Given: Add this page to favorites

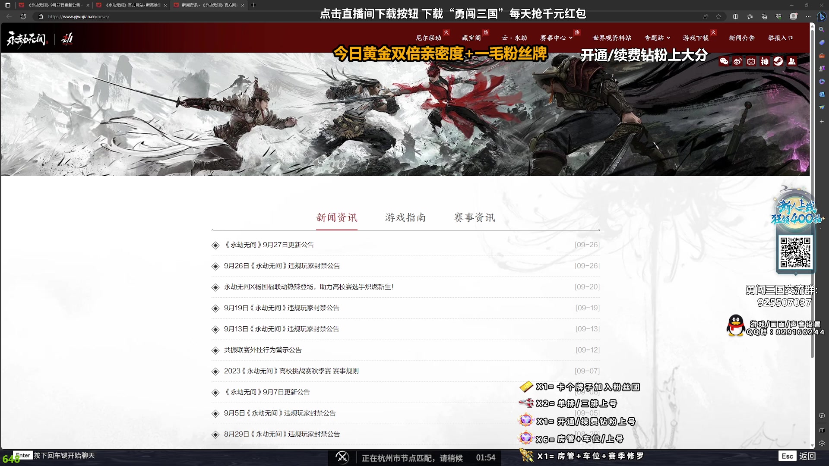Looking at the screenshot, I should click(718, 16).
